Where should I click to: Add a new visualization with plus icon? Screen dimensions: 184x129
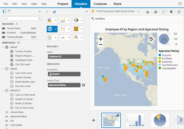94,120
